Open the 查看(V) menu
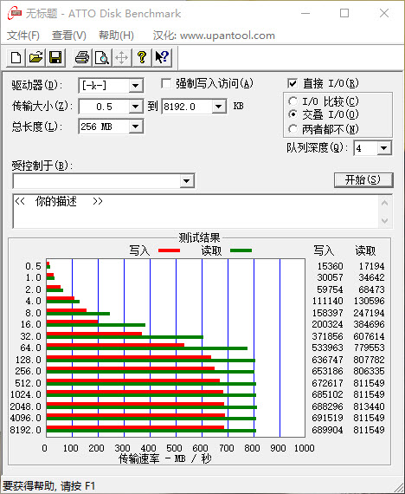405x494 pixels. 69,36
